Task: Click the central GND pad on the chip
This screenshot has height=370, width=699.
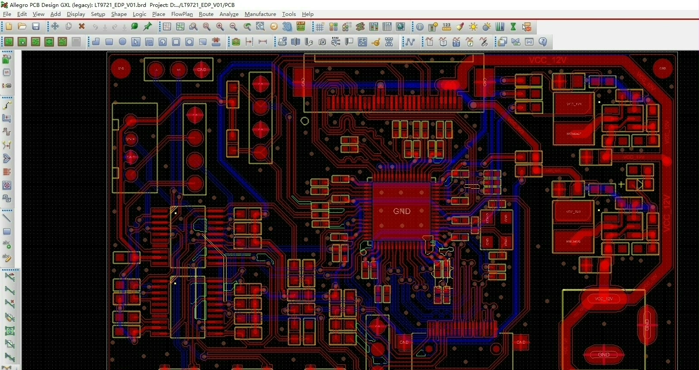Action: point(402,211)
